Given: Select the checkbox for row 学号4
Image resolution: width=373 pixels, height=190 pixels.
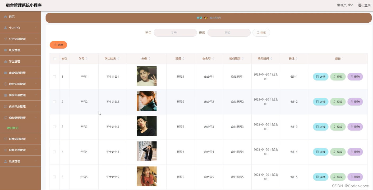Looking at the screenshot, I should [x=54, y=152].
